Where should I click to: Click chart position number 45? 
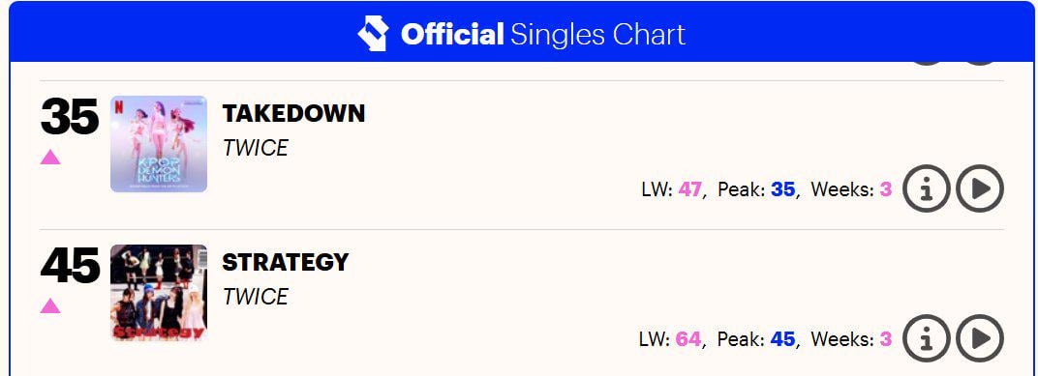click(x=70, y=266)
